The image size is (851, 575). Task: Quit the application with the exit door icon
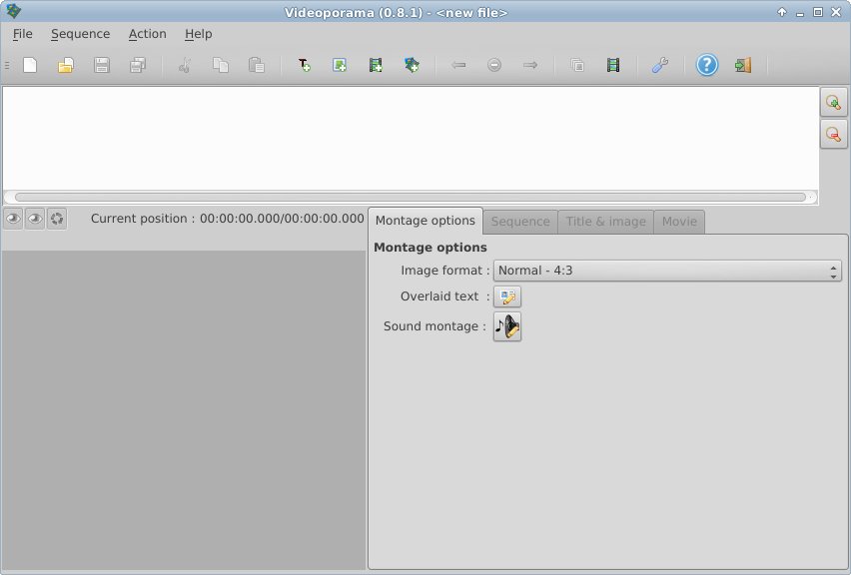[x=743, y=66]
